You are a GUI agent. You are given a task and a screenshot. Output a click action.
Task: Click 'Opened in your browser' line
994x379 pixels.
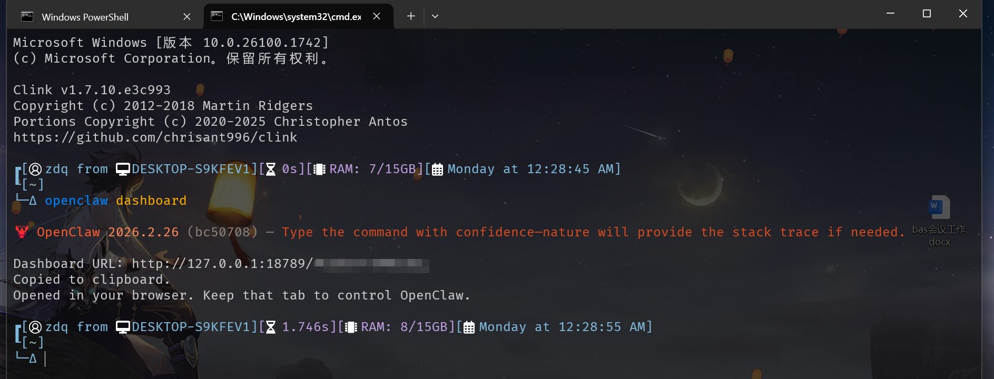(242, 295)
